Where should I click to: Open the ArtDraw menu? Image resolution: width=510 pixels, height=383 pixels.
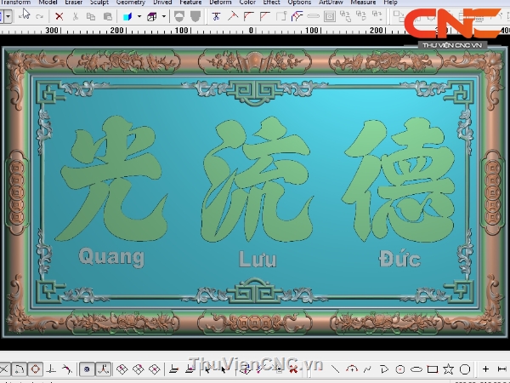tap(331, 3)
